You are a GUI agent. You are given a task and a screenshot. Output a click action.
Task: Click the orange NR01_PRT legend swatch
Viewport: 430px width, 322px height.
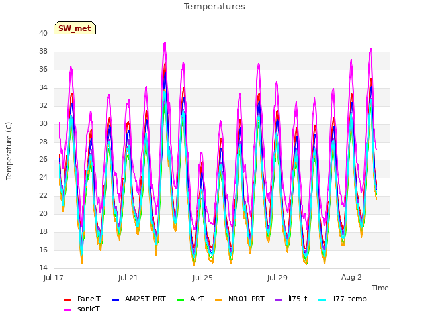click(219, 300)
